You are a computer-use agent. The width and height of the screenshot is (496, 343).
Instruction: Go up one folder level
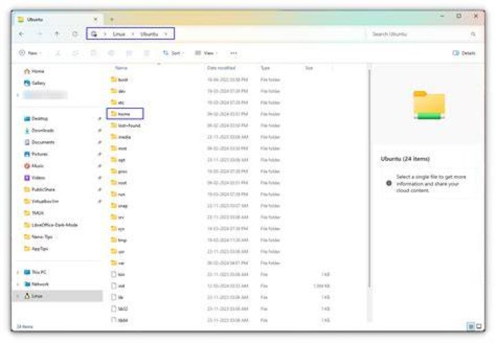tap(57, 34)
